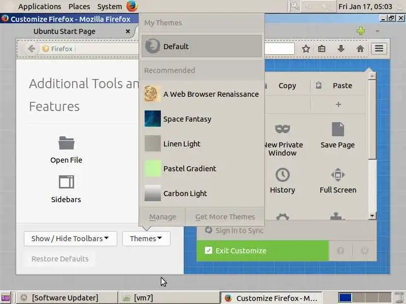Open the Applications menu
The image size is (406, 304).
(x=40, y=7)
